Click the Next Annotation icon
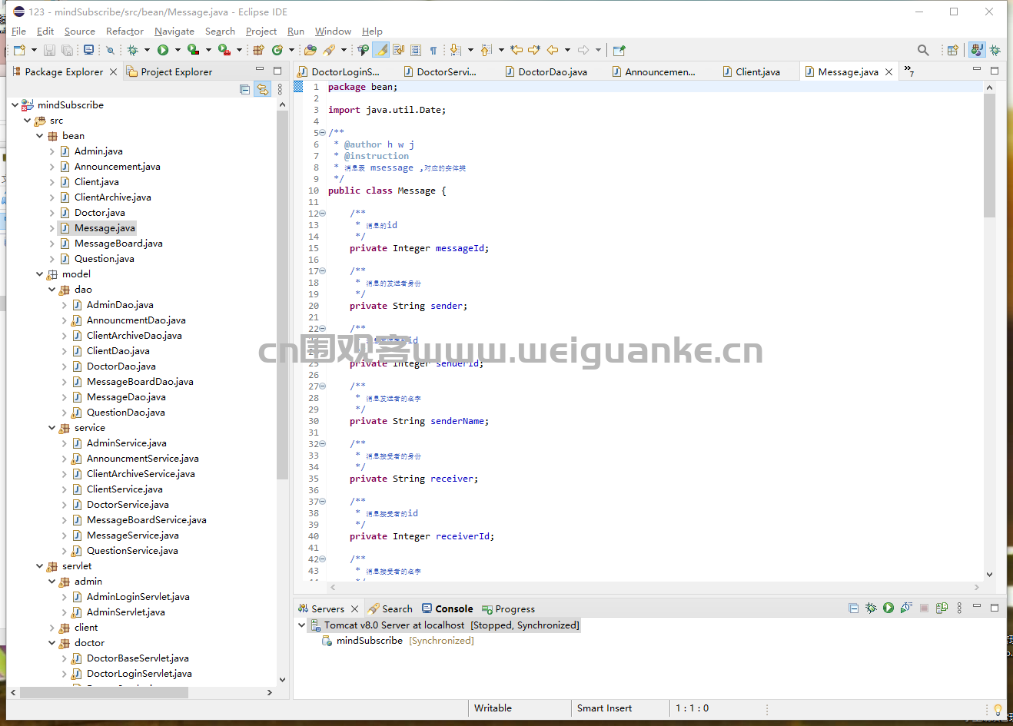The height and width of the screenshot is (726, 1013). coord(454,50)
